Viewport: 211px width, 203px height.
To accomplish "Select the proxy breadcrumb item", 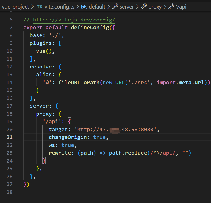I will pyautogui.click(x=155, y=7).
